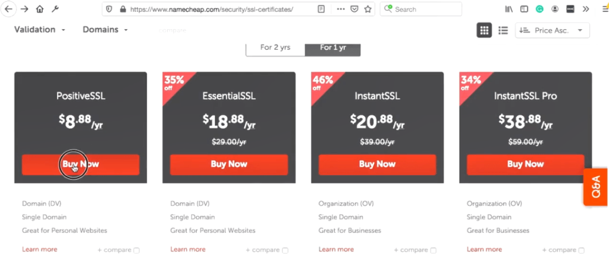This screenshot has height=263, width=609.
Task: Check compare box for InstantSSL Pro
Action: coord(582,251)
